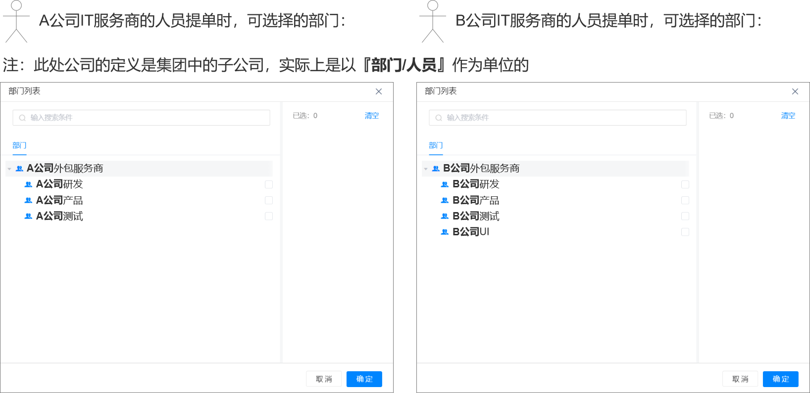Tick the B公司UI department checkbox
Screen dimensions: 810x393
pyautogui.click(x=685, y=232)
